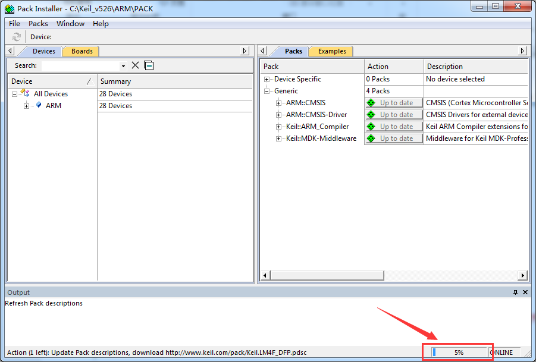This screenshot has height=362, width=536.
Task: Click the left-pane tabs scroll-right arrow
Action: 245,51
